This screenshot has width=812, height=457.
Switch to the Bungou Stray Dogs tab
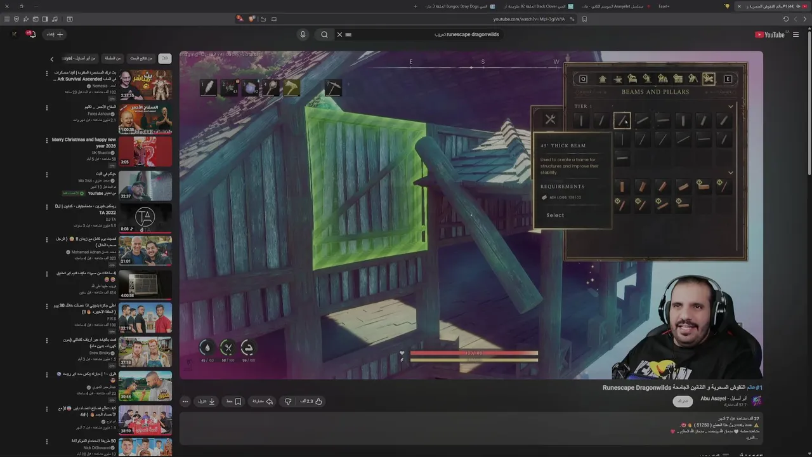point(461,6)
